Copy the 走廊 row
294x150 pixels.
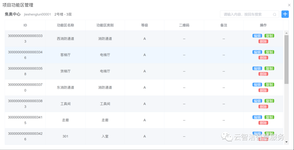[x=269, y=117]
